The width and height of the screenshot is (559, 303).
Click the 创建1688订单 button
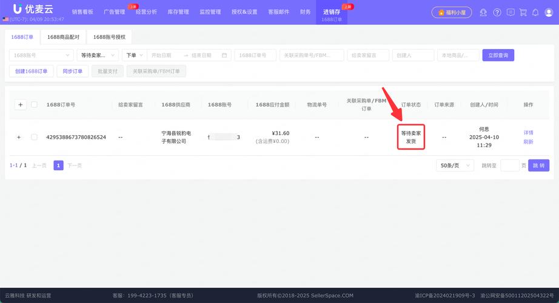point(32,71)
